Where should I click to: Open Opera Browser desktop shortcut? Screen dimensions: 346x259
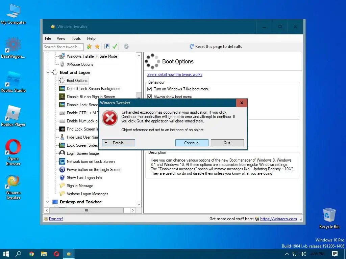(13, 152)
